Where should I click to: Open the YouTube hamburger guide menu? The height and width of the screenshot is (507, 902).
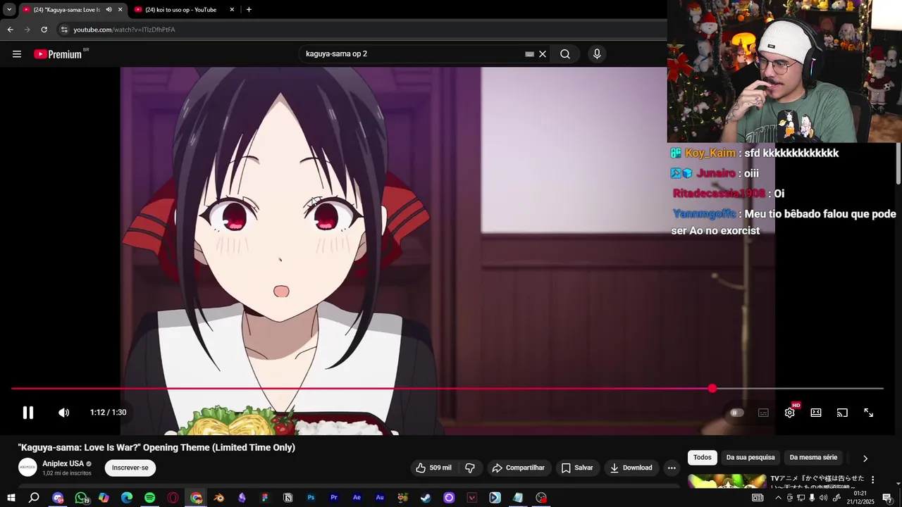(17, 54)
